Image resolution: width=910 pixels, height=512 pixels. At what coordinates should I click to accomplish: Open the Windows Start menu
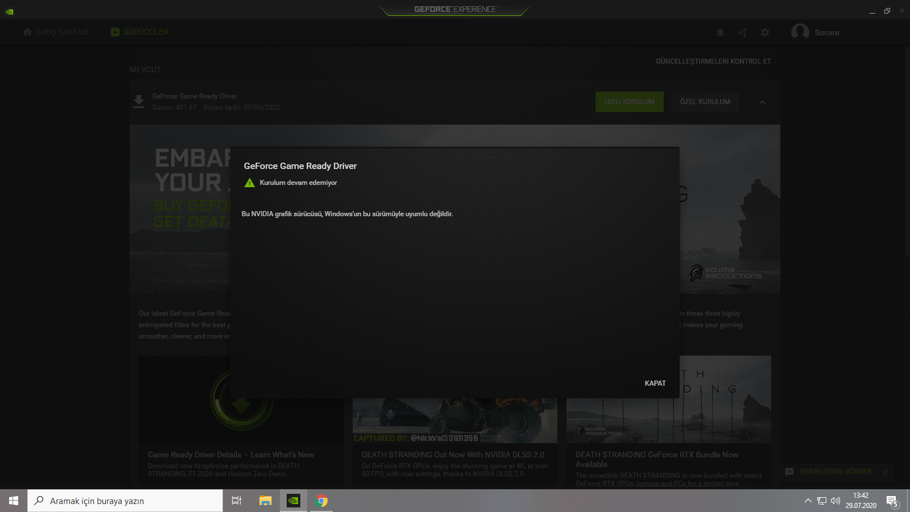pyautogui.click(x=14, y=501)
